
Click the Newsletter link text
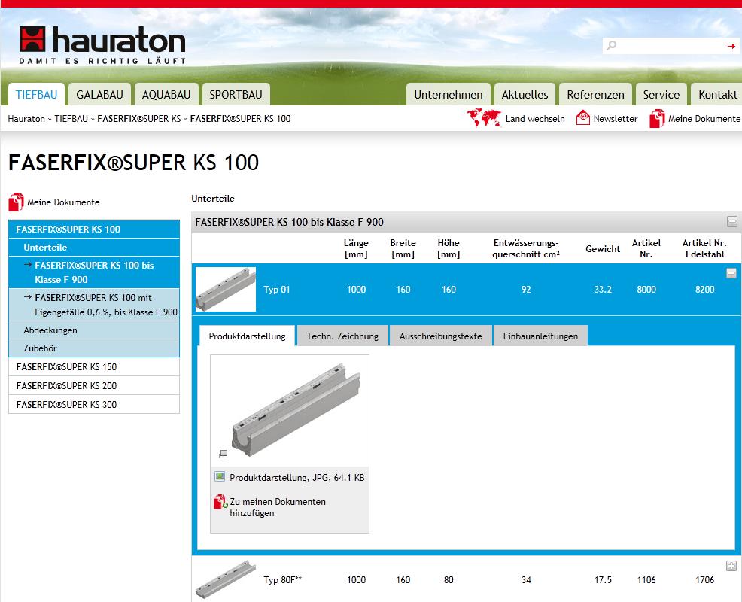tap(615, 119)
